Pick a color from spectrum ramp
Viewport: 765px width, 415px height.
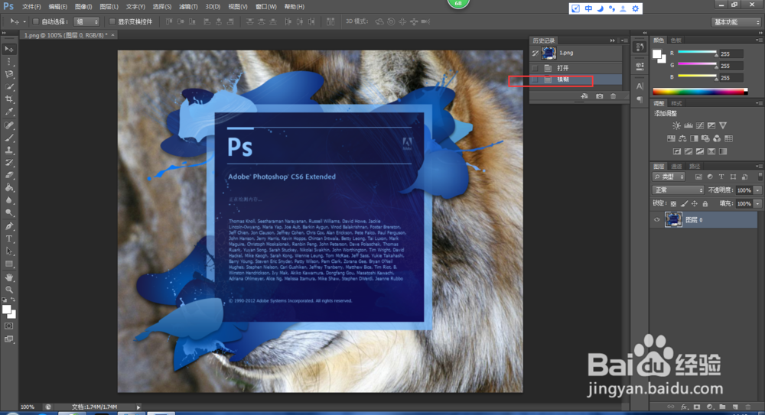pos(700,91)
